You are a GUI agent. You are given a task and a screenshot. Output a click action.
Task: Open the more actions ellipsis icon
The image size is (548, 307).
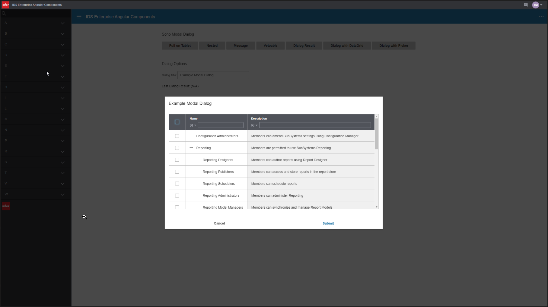coord(541,17)
